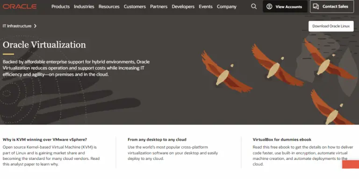Open 'Why is KVM winning over VMware vSphere?' link
This screenshot has height=179, width=359.
coord(45,139)
